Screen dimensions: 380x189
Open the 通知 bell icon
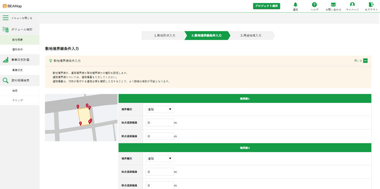tap(295, 5)
